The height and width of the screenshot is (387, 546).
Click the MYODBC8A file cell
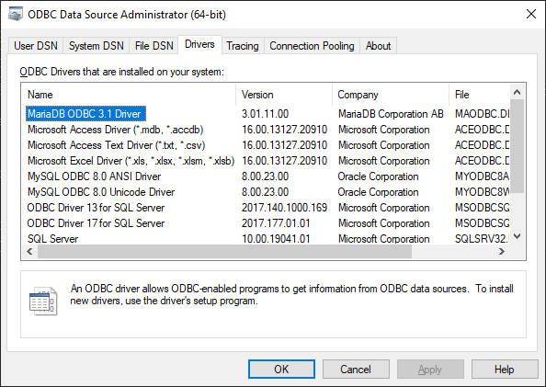tap(482, 176)
